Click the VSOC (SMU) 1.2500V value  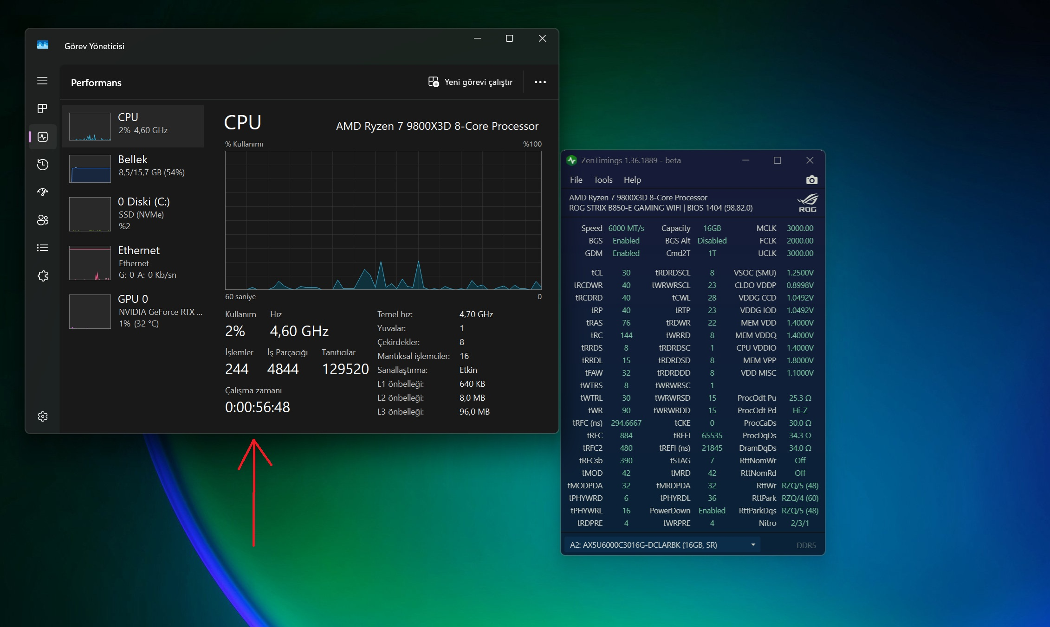(800, 273)
